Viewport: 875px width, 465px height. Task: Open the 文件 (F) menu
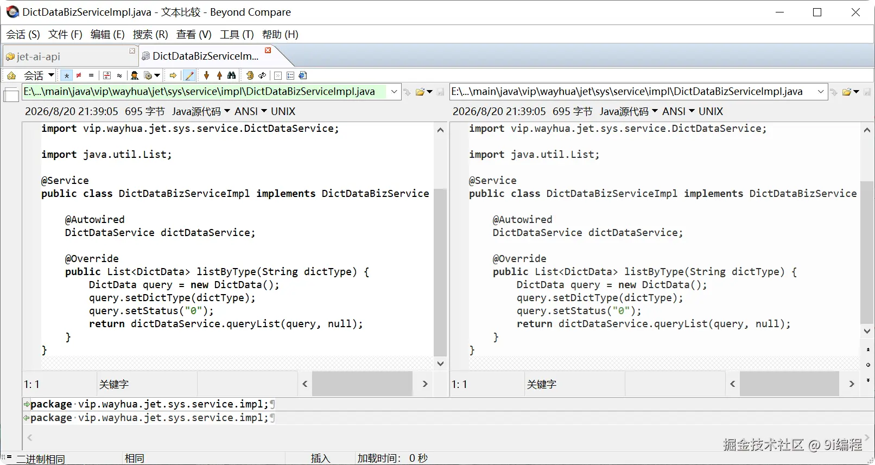click(65, 34)
